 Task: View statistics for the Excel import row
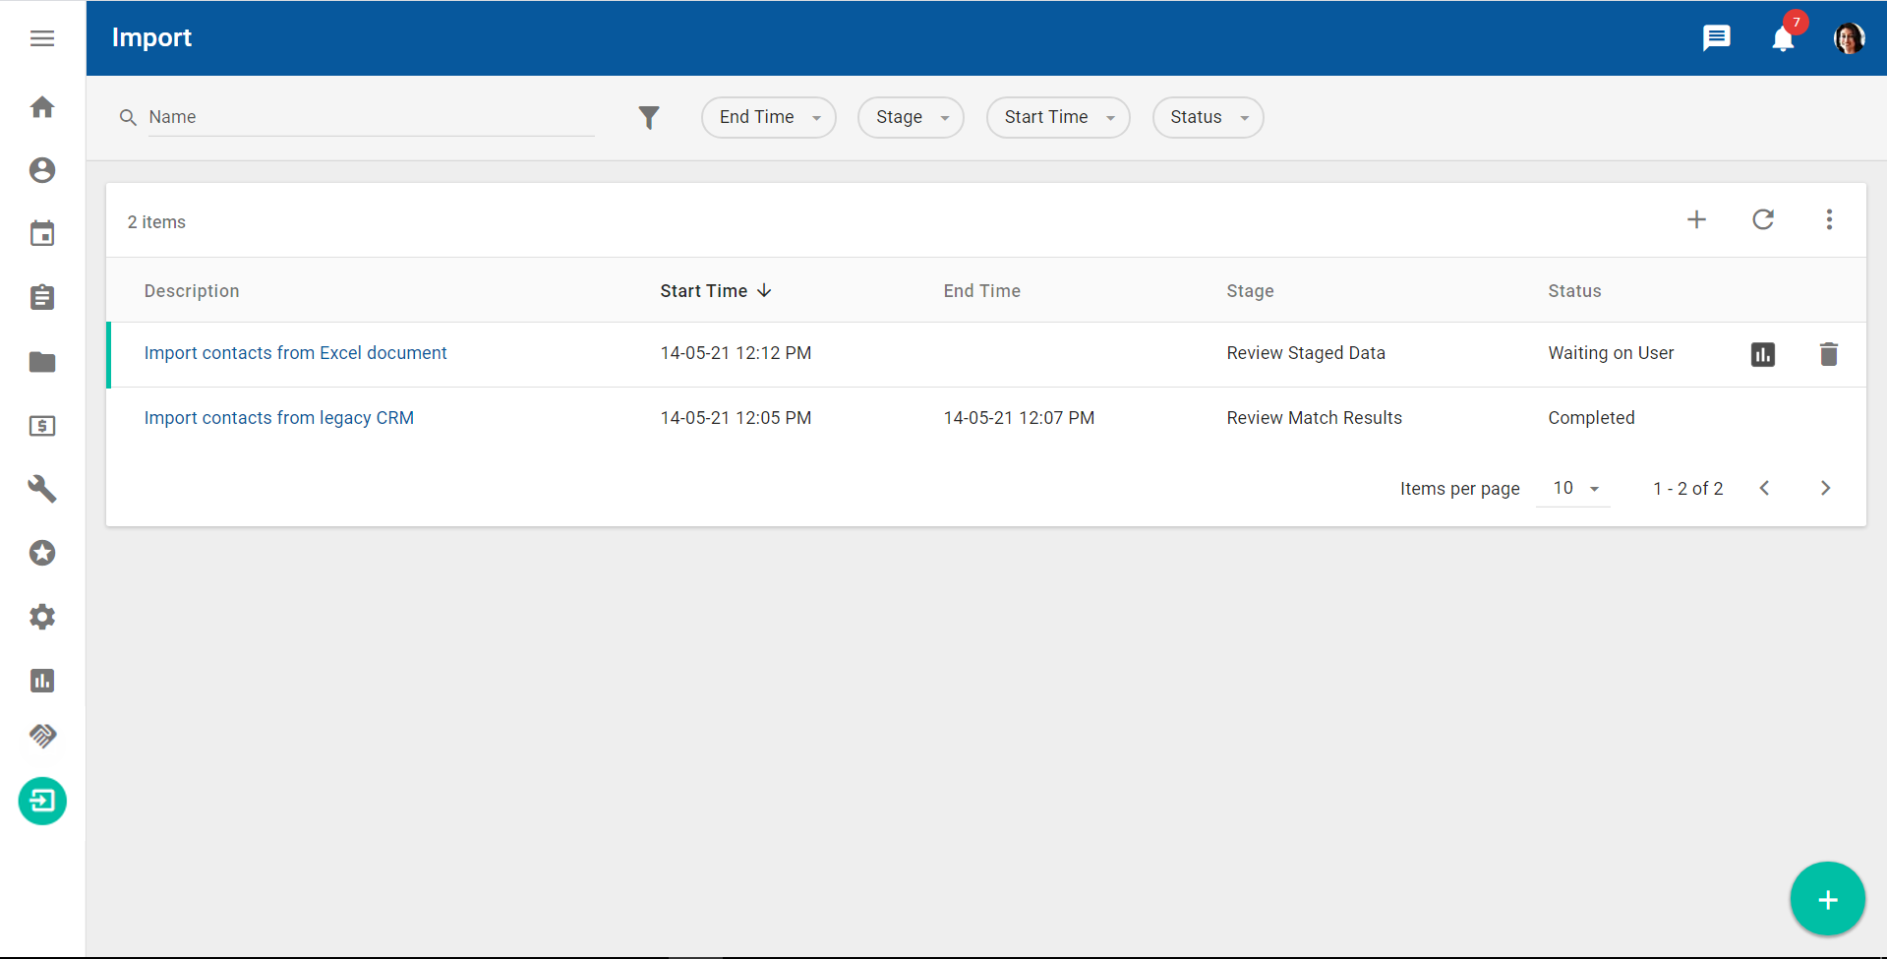point(1762,354)
